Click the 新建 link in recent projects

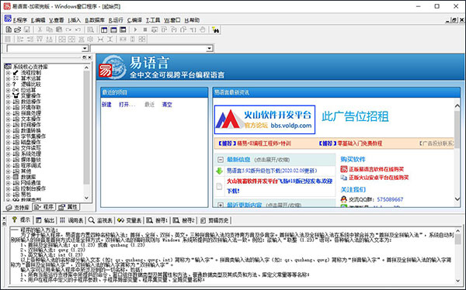click(x=106, y=105)
